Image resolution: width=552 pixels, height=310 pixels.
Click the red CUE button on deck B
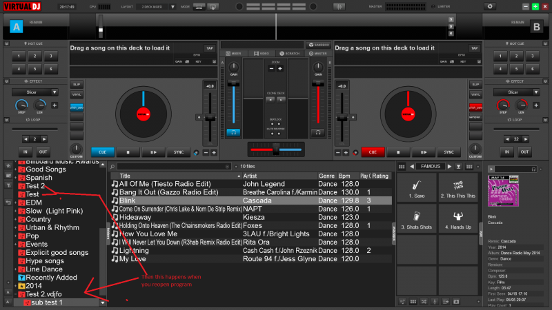(x=373, y=152)
